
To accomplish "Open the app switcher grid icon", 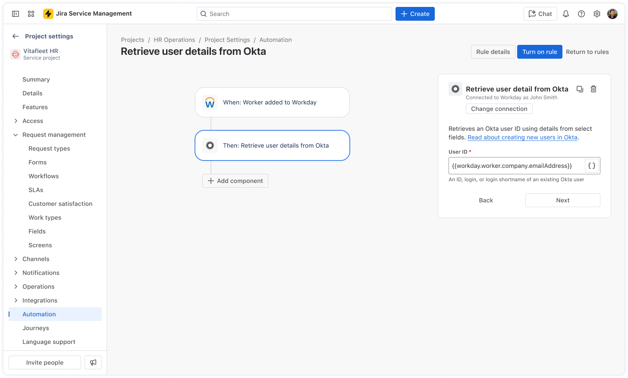I will click(31, 14).
